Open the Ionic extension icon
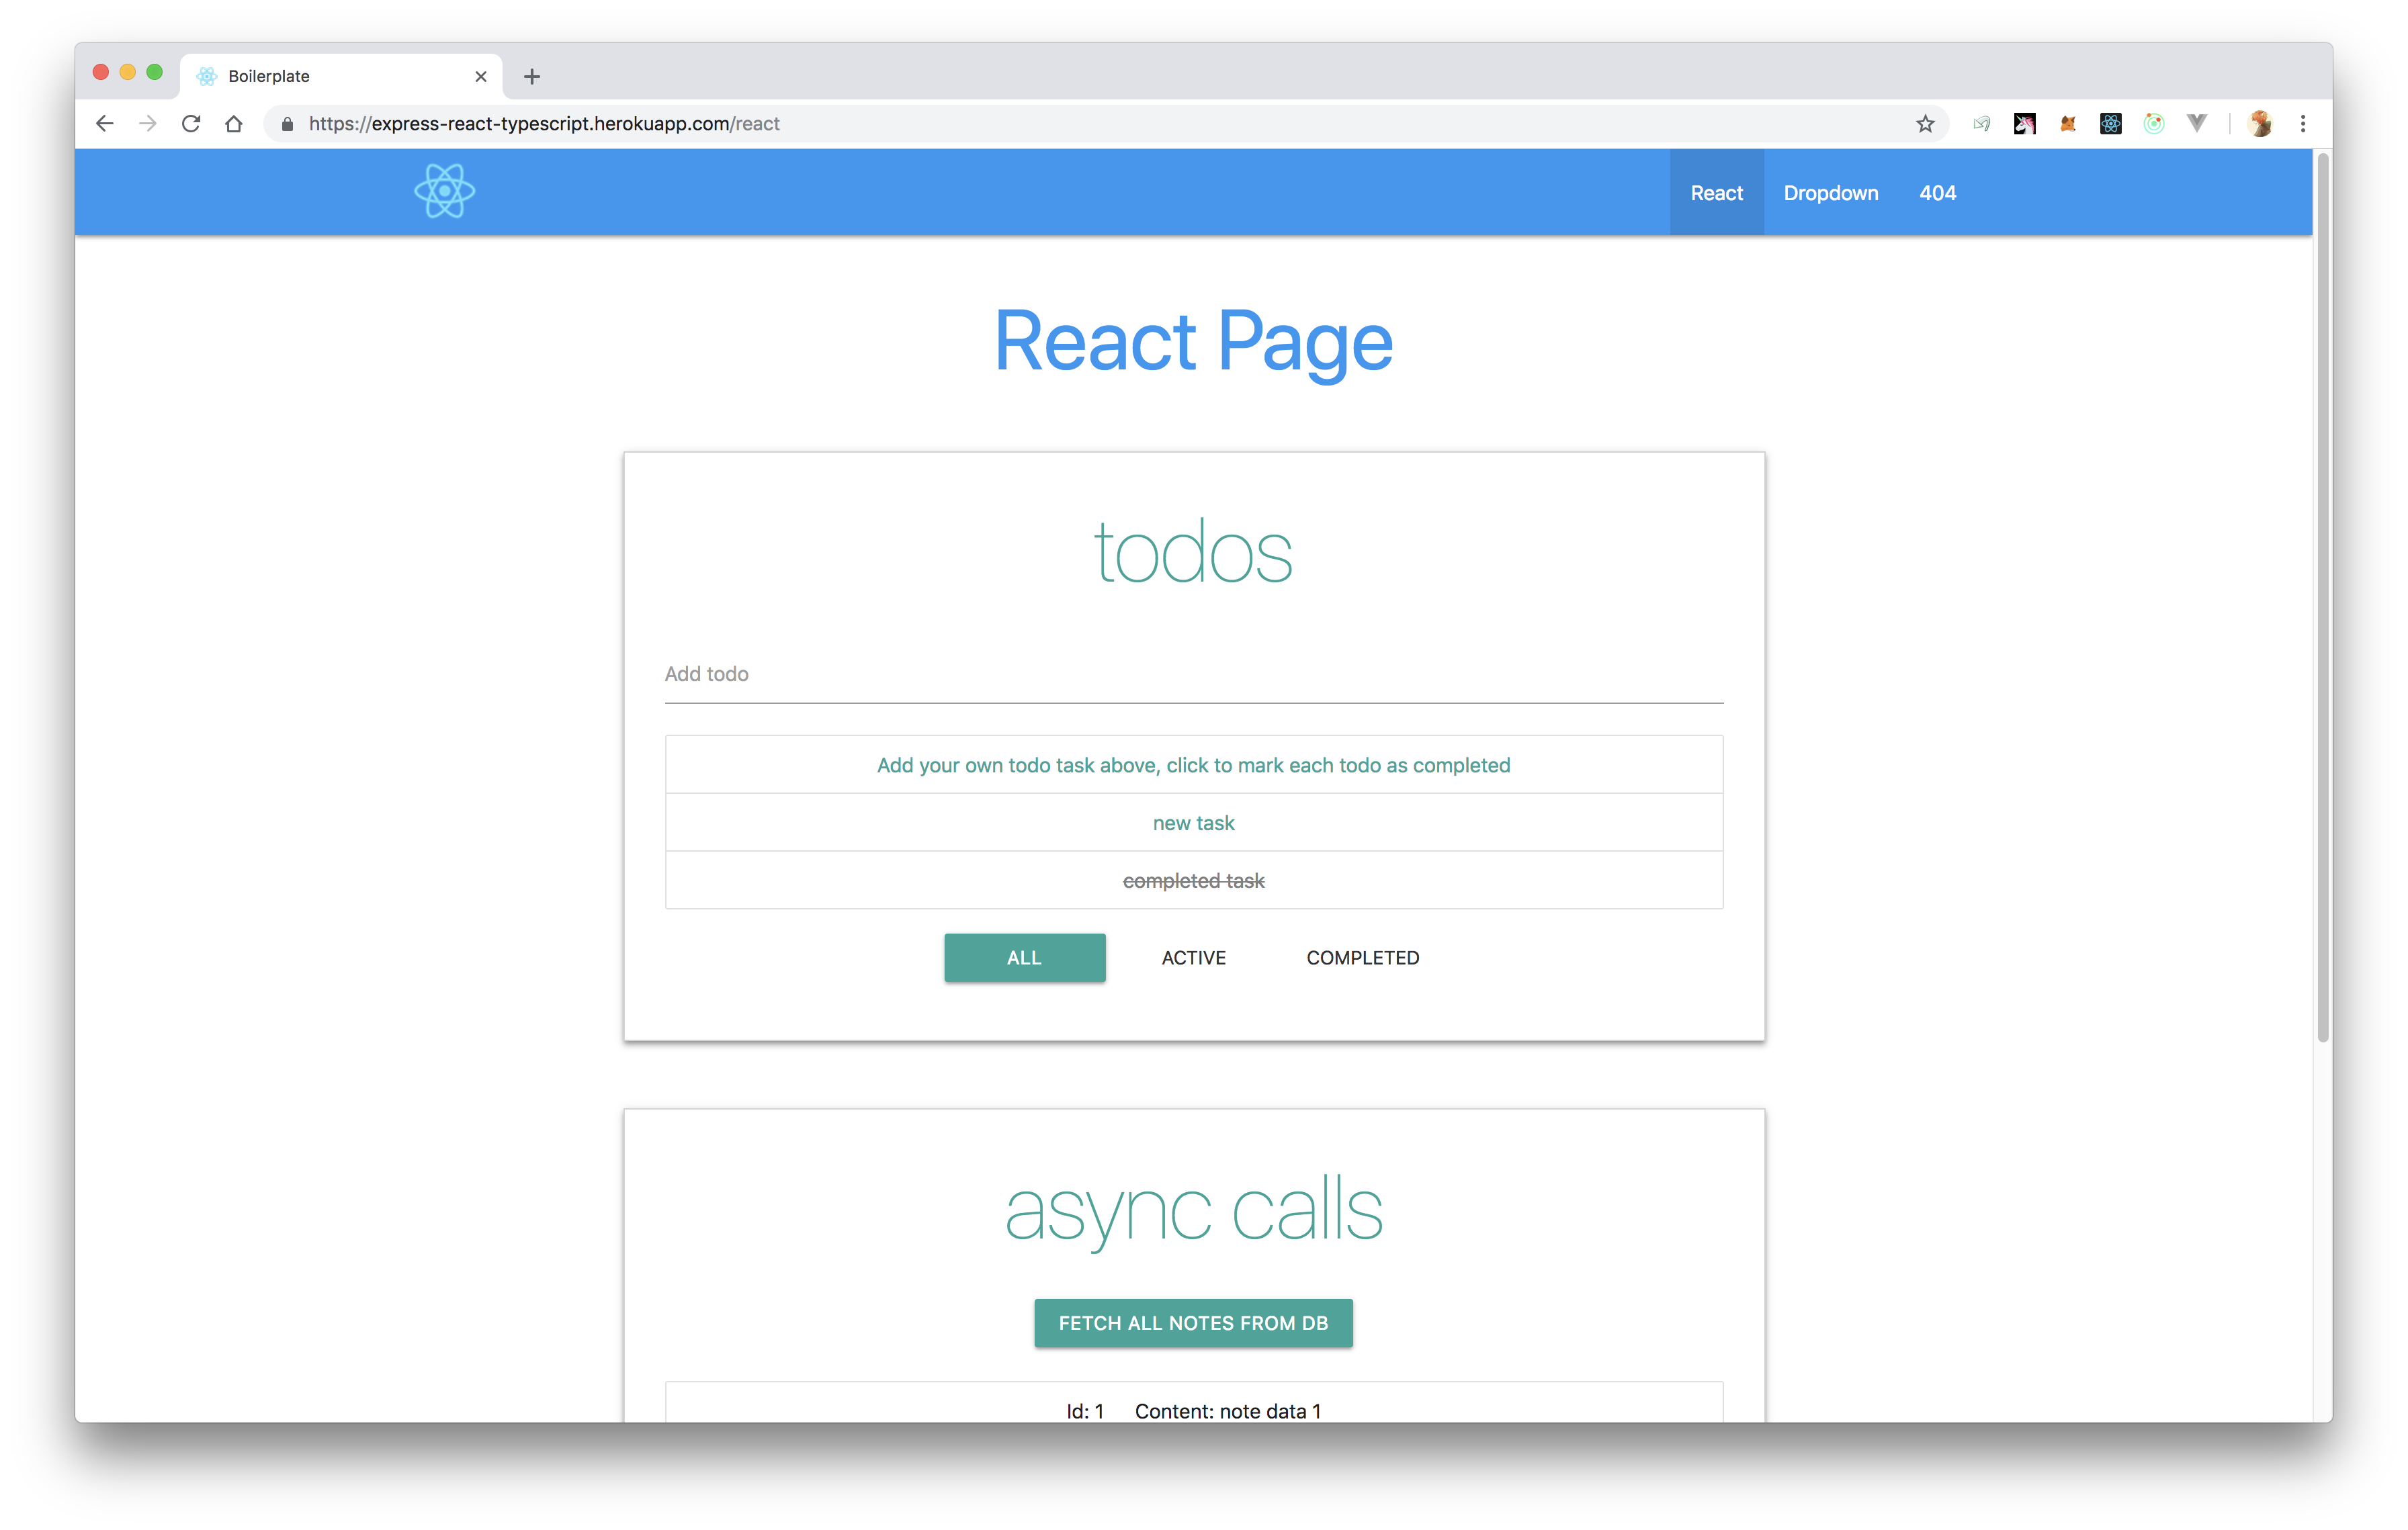Screen dimensions: 2408x1530 click(x=2154, y=123)
